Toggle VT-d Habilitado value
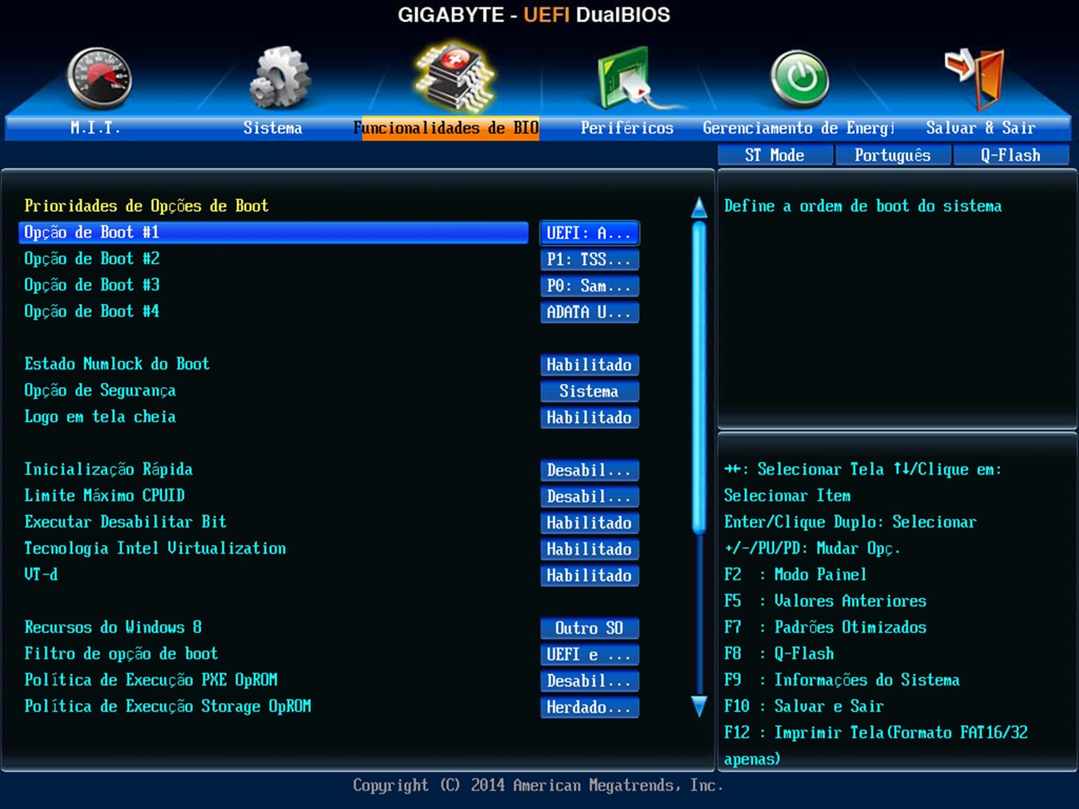This screenshot has height=809, width=1079. [589, 575]
